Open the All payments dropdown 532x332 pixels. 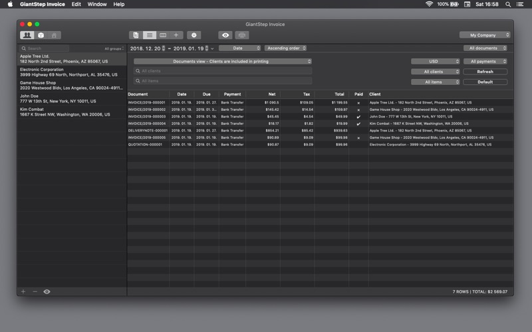[485, 61]
